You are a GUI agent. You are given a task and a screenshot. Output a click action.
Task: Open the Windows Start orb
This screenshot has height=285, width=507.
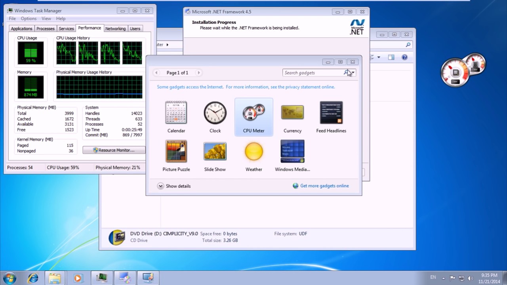tap(9, 278)
